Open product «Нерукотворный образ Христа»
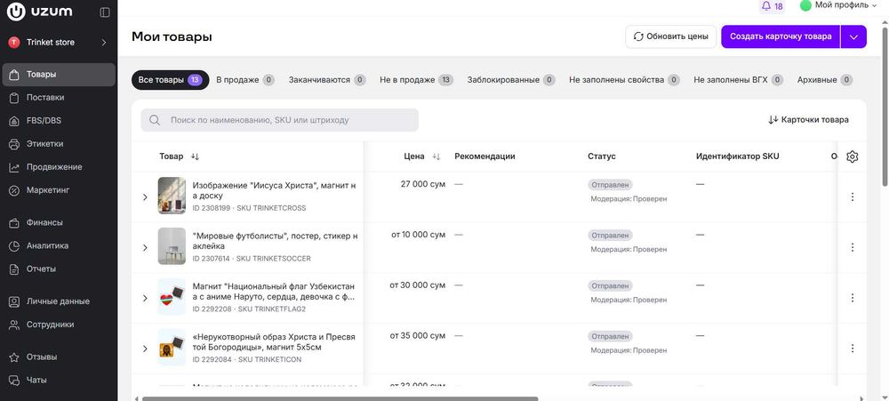Image resolution: width=889 pixels, height=401 pixels. (274, 342)
